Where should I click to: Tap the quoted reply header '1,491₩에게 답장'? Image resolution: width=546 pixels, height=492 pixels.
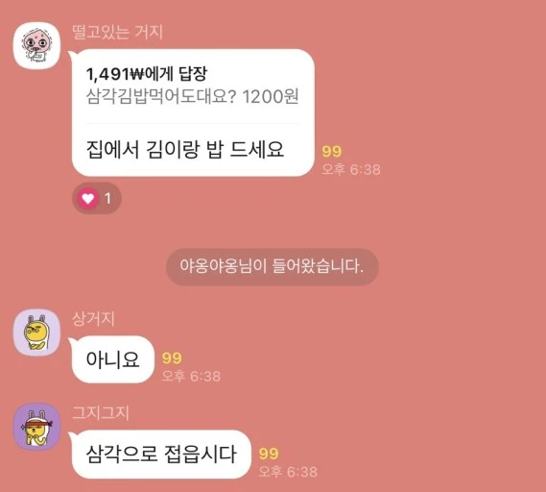click(147, 74)
